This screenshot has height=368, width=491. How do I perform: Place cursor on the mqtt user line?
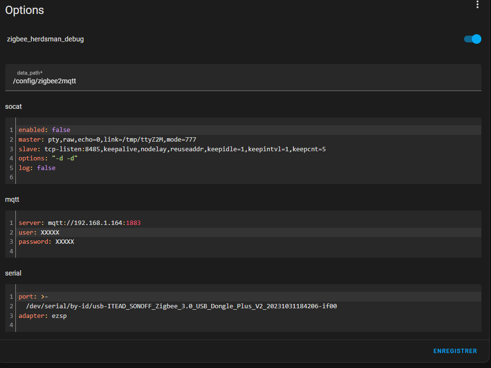click(39, 233)
